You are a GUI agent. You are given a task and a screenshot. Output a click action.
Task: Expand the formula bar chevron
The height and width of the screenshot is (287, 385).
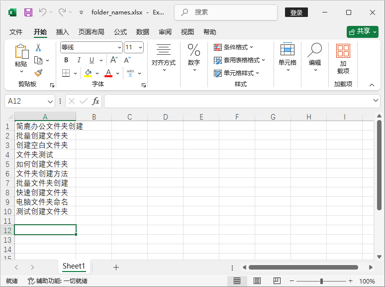pyautogui.click(x=376, y=100)
